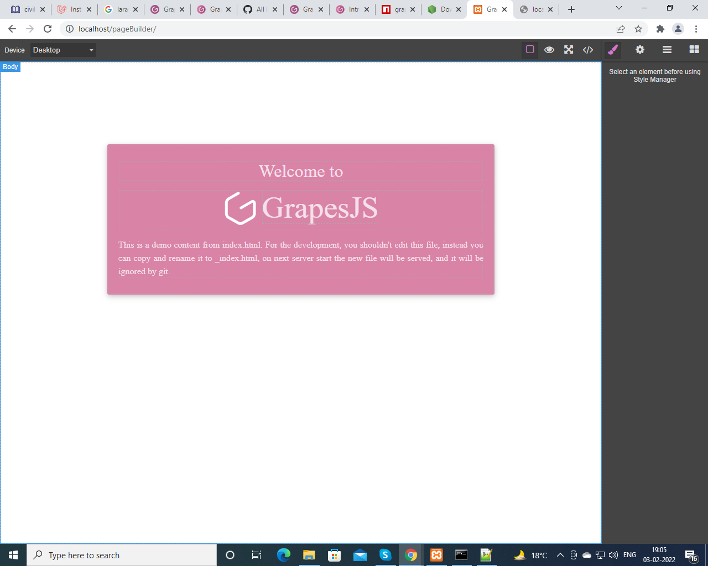This screenshot has height=566, width=708.
Task: Click the 'Type here to search' box
Action: (x=122, y=555)
